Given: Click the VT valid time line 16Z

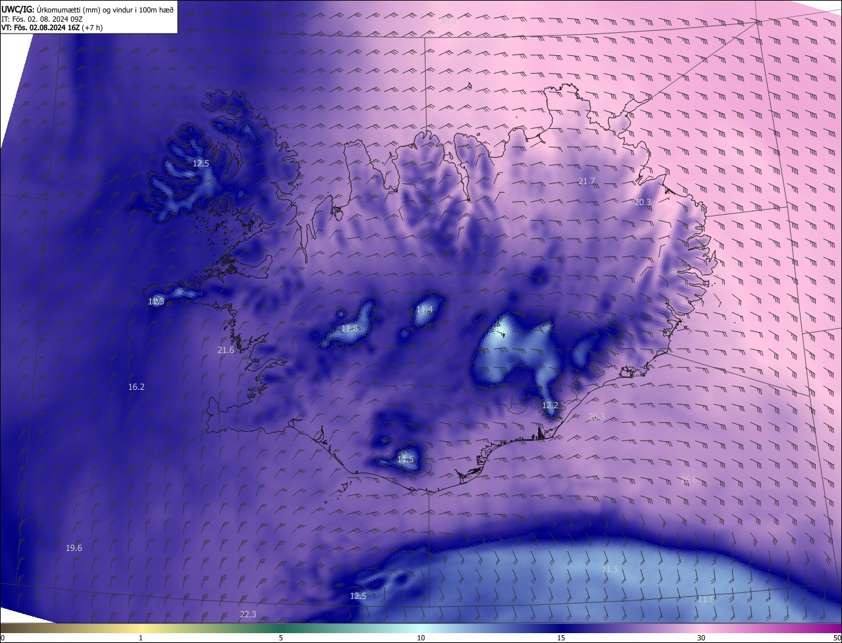Looking at the screenshot, I should tap(52, 28).
